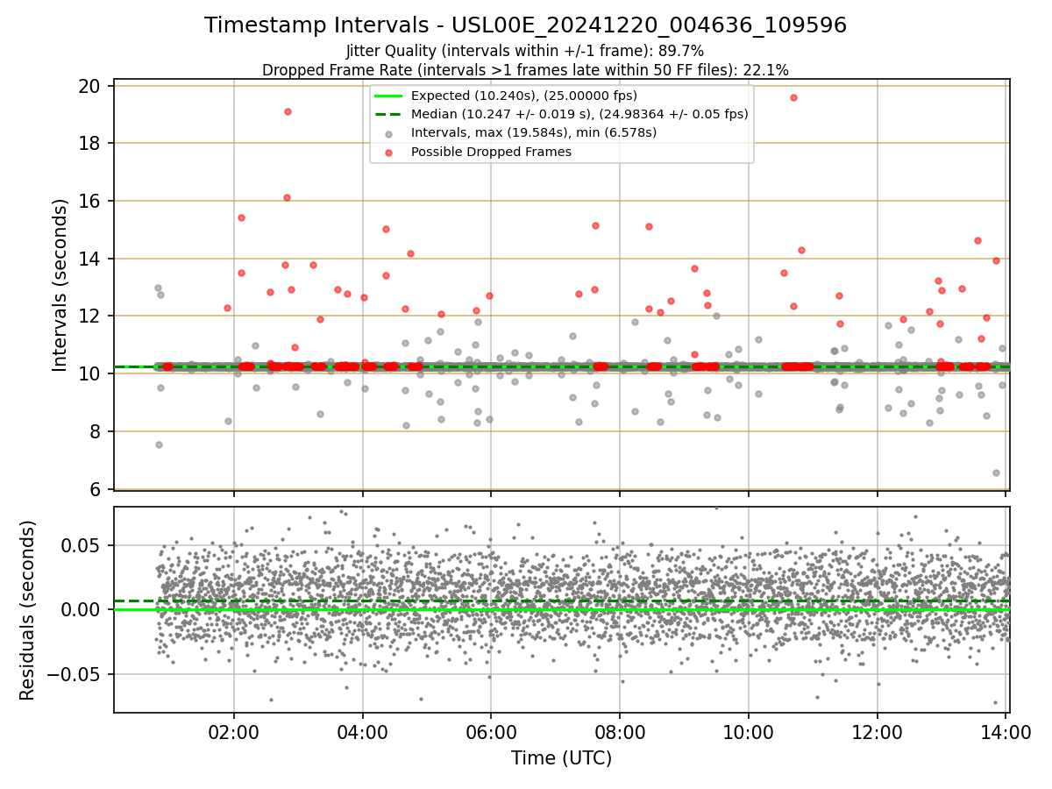The width and height of the screenshot is (1052, 789).
Task: Click legend entry 'Expected (10.240s), (25.00000 fps)'
Action: pyautogui.click(x=524, y=96)
